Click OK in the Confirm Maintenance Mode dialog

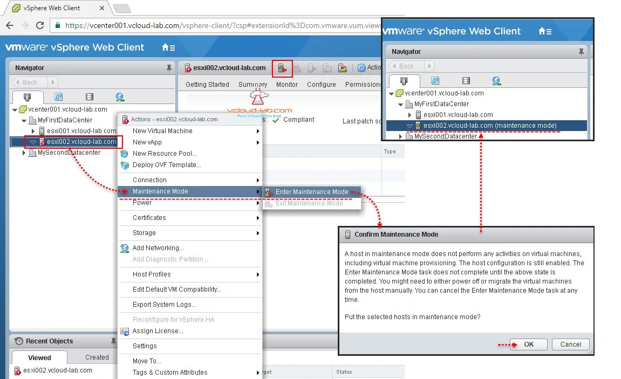[x=528, y=344]
